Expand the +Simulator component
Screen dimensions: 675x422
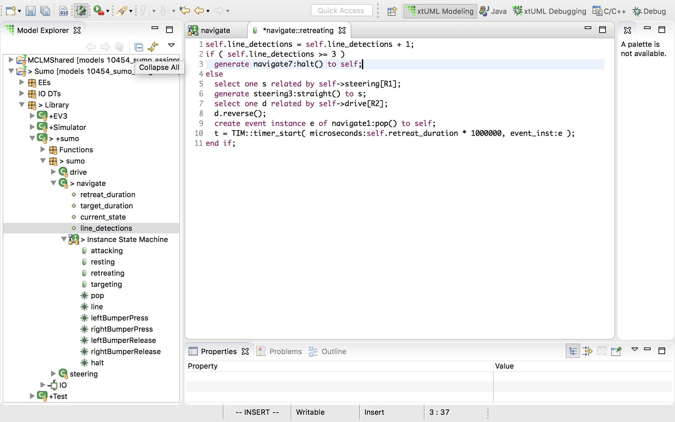pos(32,127)
